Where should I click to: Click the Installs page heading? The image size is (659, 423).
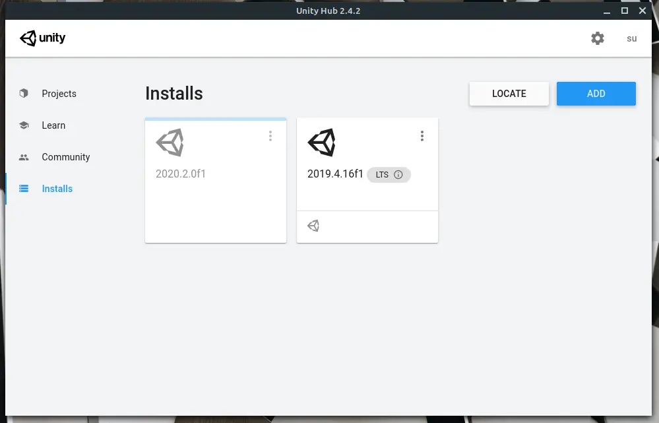pos(174,93)
